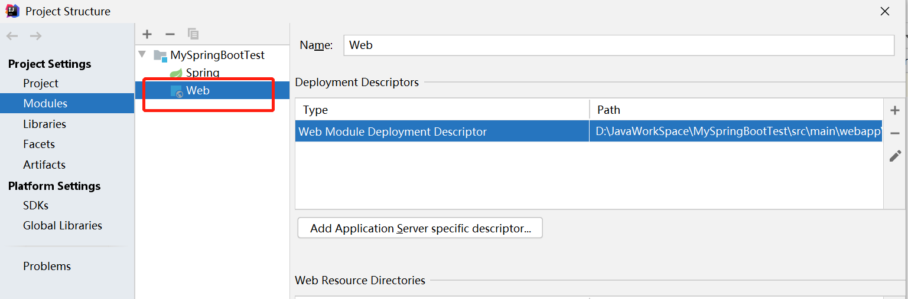Open the Libraries settings page

44,124
